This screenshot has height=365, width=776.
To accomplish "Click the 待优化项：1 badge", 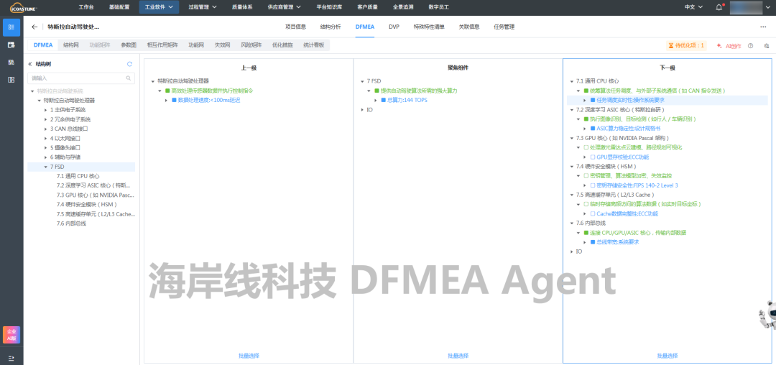I will 686,45.
